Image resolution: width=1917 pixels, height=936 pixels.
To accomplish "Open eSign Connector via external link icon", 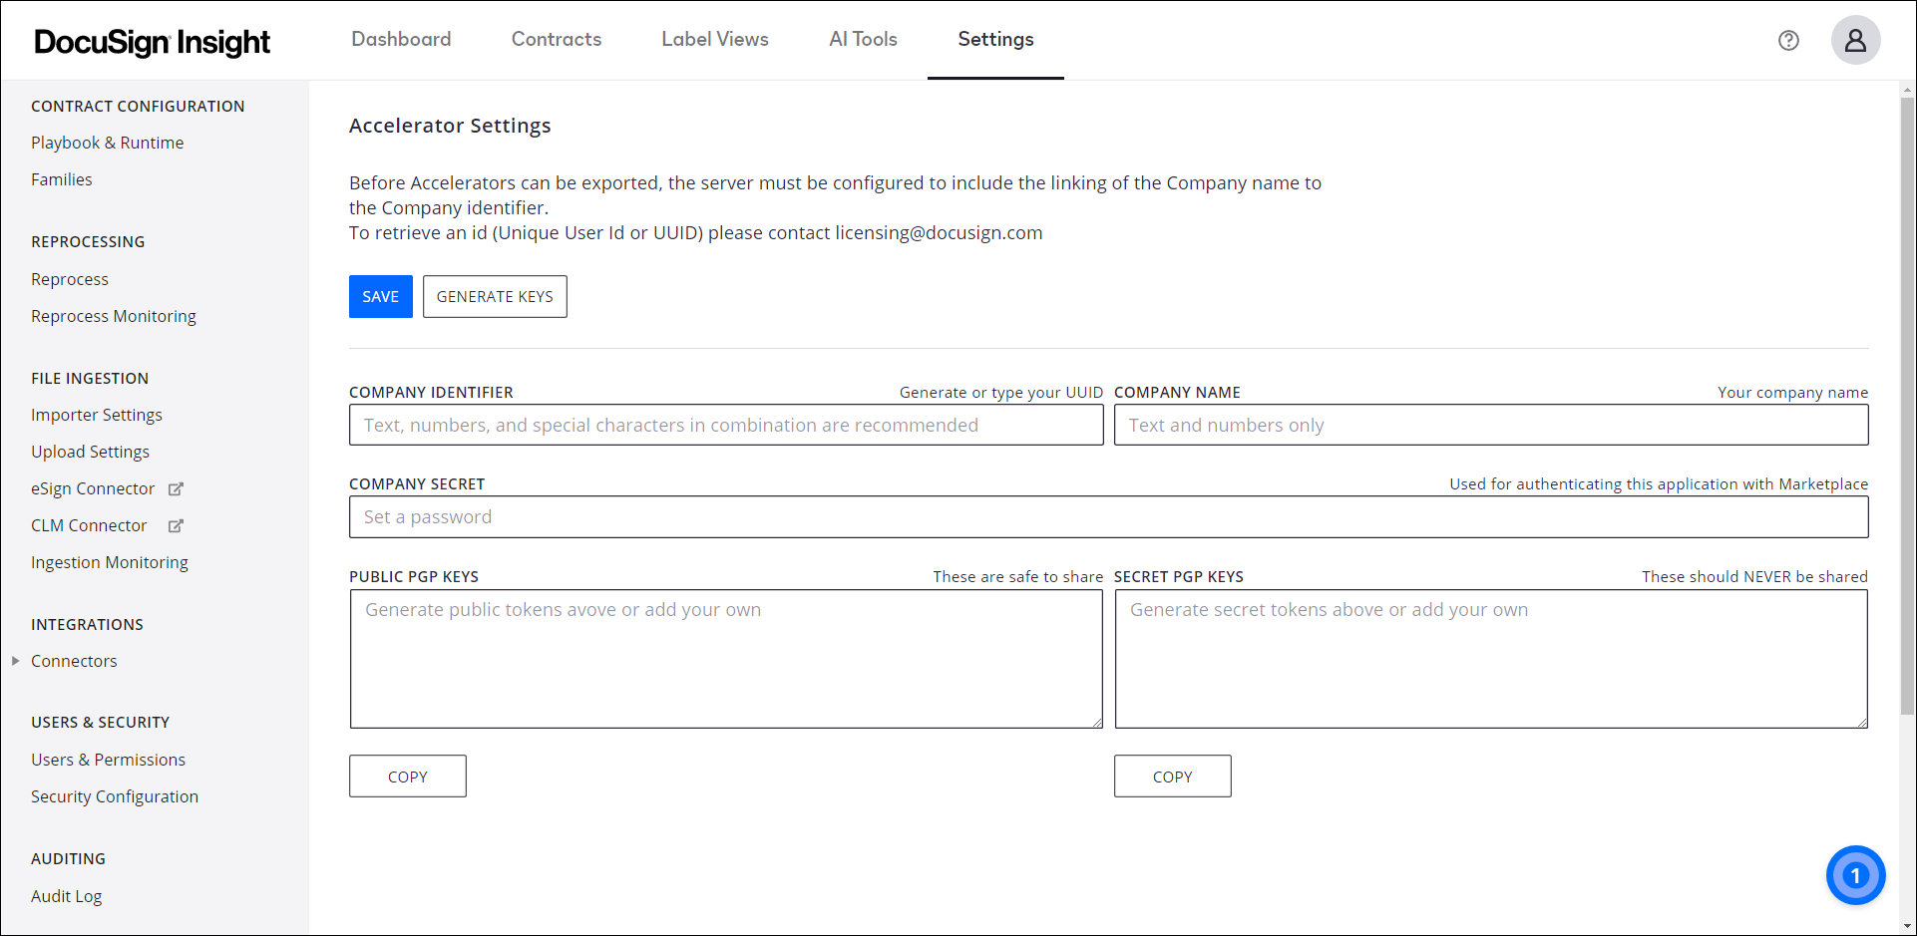I will coord(176,488).
